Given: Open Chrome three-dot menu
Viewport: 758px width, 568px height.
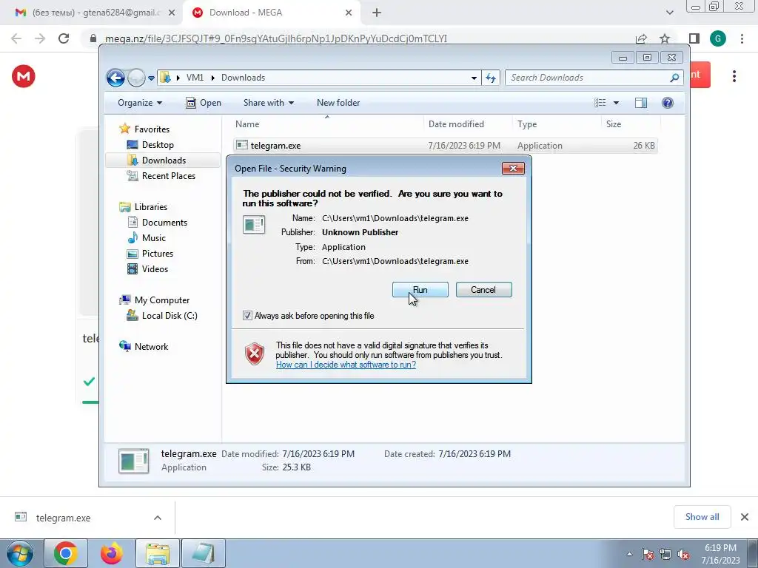Looking at the screenshot, I should tap(742, 38).
